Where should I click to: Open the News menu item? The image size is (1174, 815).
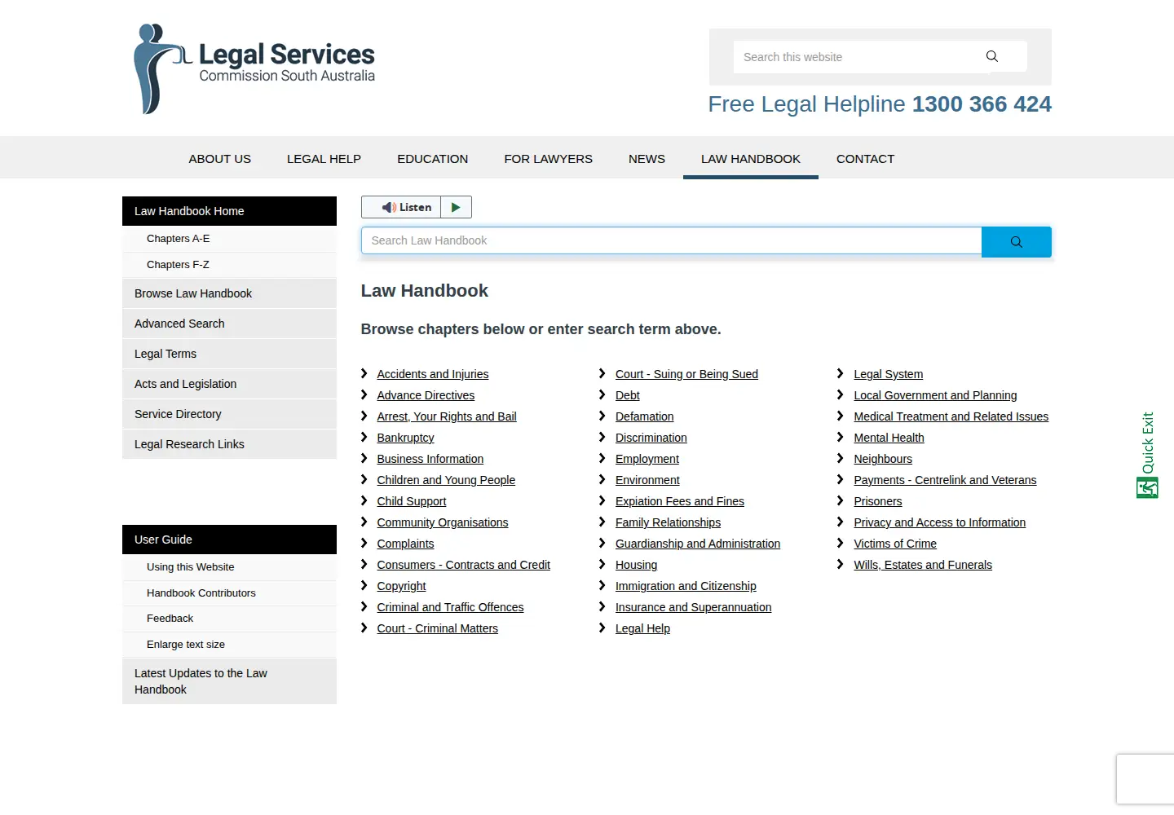click(647, 159)
